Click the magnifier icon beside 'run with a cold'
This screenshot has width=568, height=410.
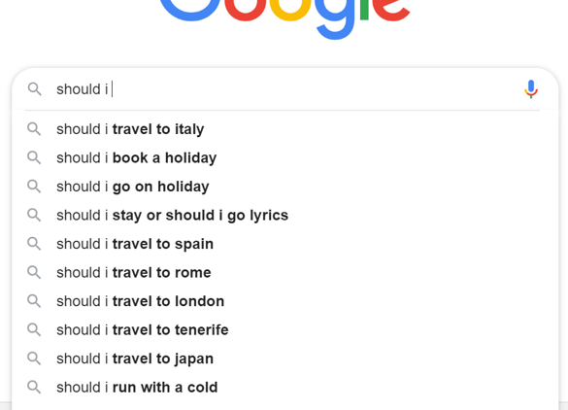[x=34, y=387]
